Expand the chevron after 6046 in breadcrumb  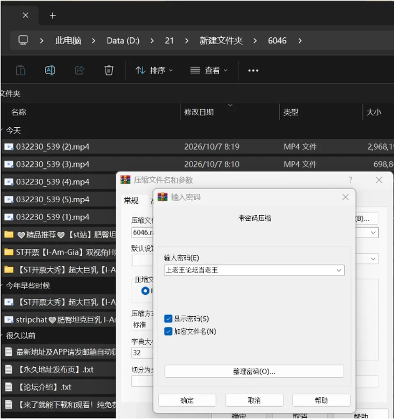(300, 41)
